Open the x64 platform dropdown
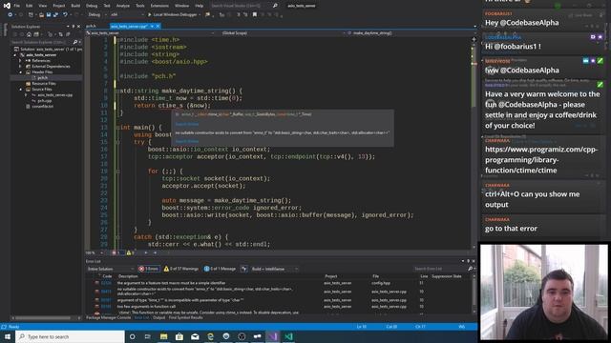611x343 pixels. click(127, 15)
